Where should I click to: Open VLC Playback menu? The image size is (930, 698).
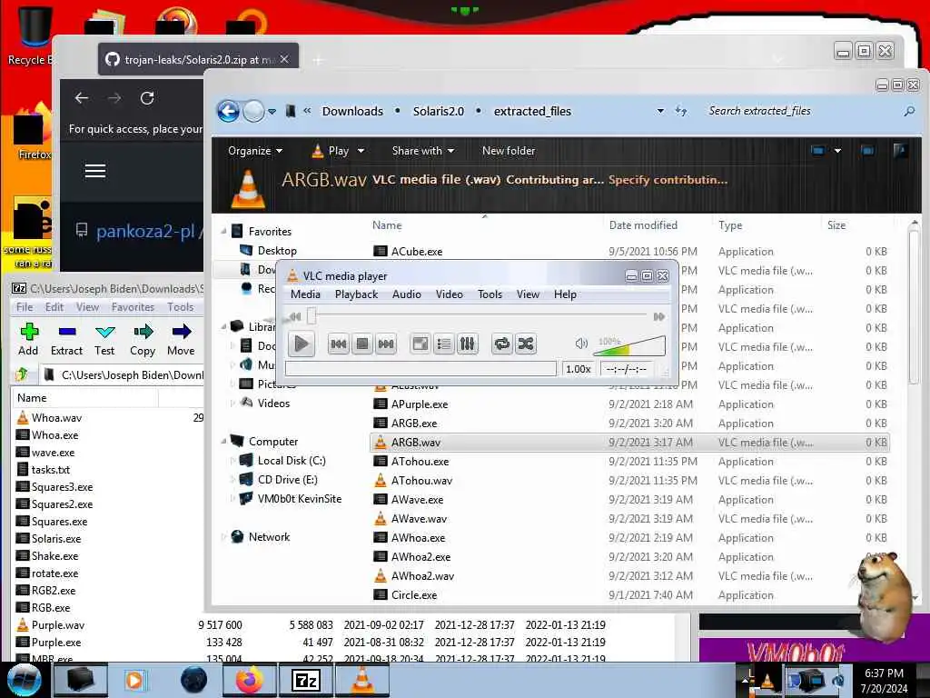356,294
